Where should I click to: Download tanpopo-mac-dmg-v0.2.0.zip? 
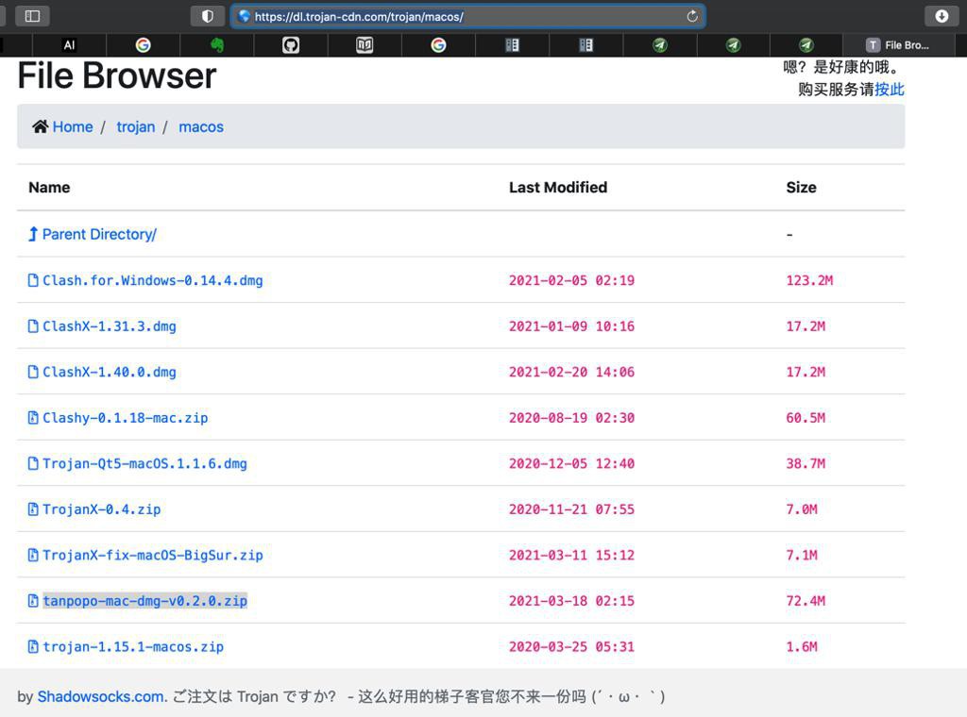pos(144,601)
